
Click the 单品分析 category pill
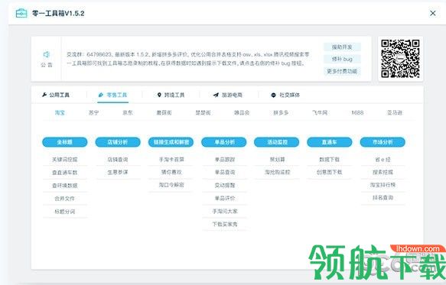[224, 142]
